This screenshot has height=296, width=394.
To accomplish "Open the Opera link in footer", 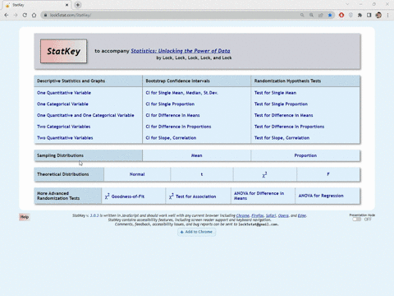I will (x=283, y=215).
